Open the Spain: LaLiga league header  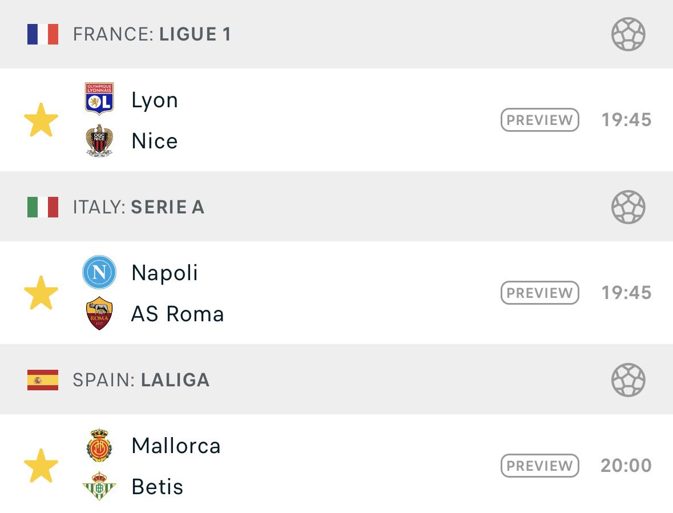point(141,379)
